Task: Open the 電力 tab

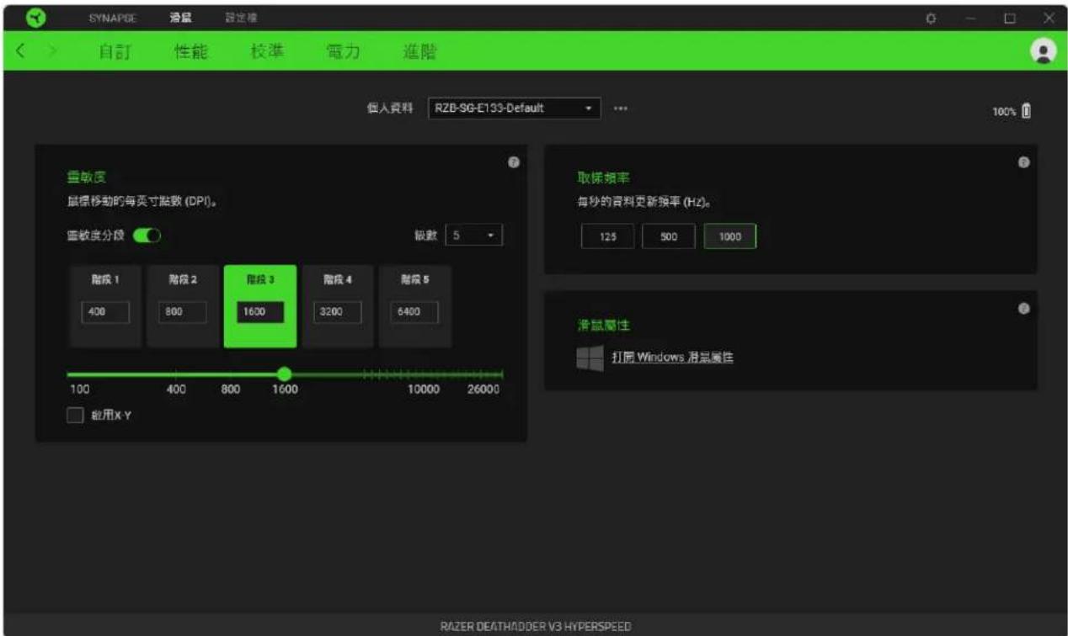Action: click(x=343, y=51)
